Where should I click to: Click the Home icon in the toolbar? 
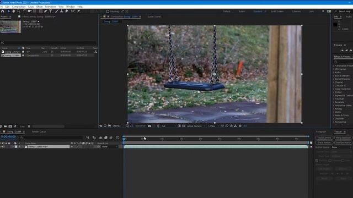coord(2,11)
